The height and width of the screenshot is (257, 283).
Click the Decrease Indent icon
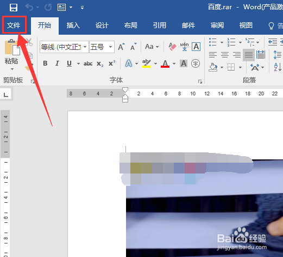(x=273, y=42)
